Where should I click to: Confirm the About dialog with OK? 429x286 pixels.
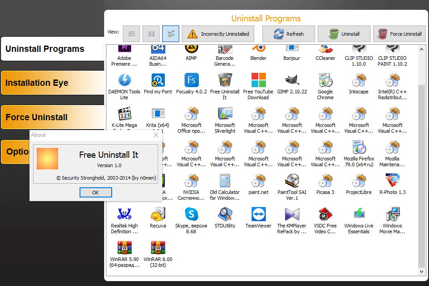tap(96, 193)
